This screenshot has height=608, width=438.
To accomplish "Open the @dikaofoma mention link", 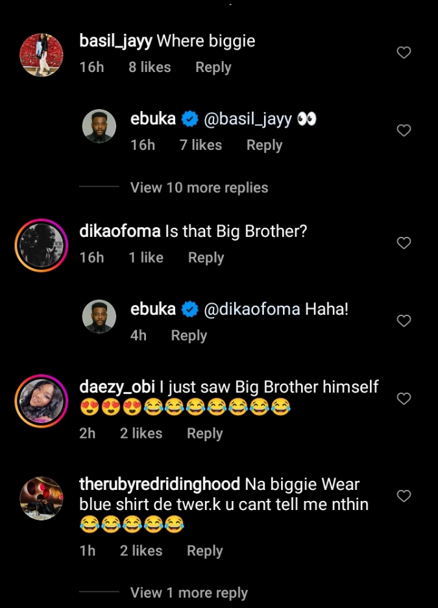I will coord(252,310).
